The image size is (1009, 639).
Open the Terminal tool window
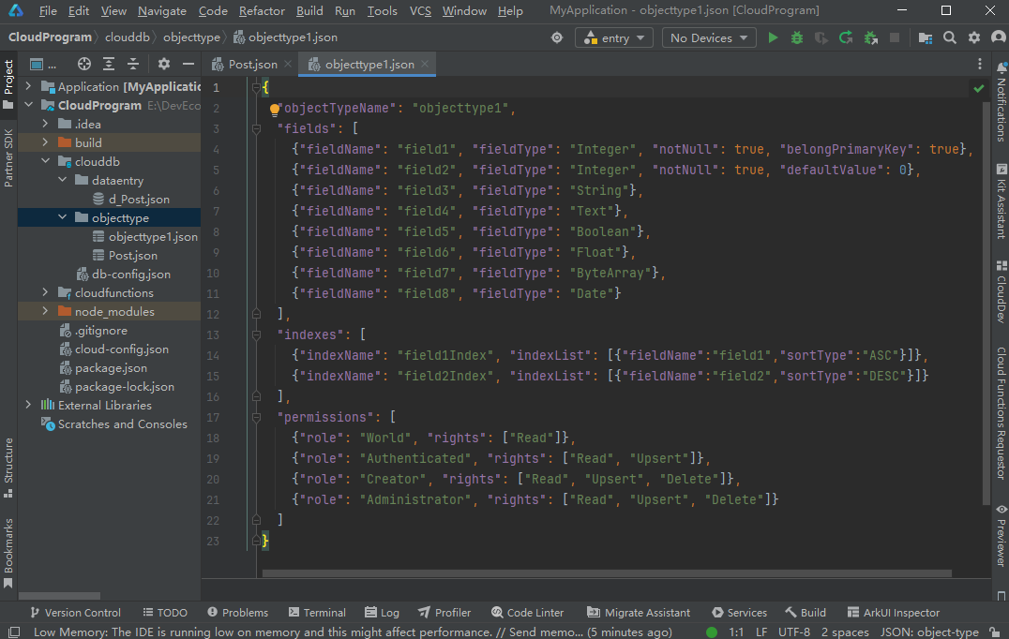pyautogui.click(x=316, y=613)
